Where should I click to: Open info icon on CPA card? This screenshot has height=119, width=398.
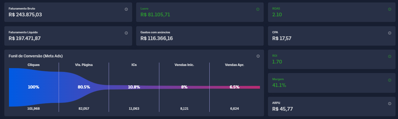390,33
